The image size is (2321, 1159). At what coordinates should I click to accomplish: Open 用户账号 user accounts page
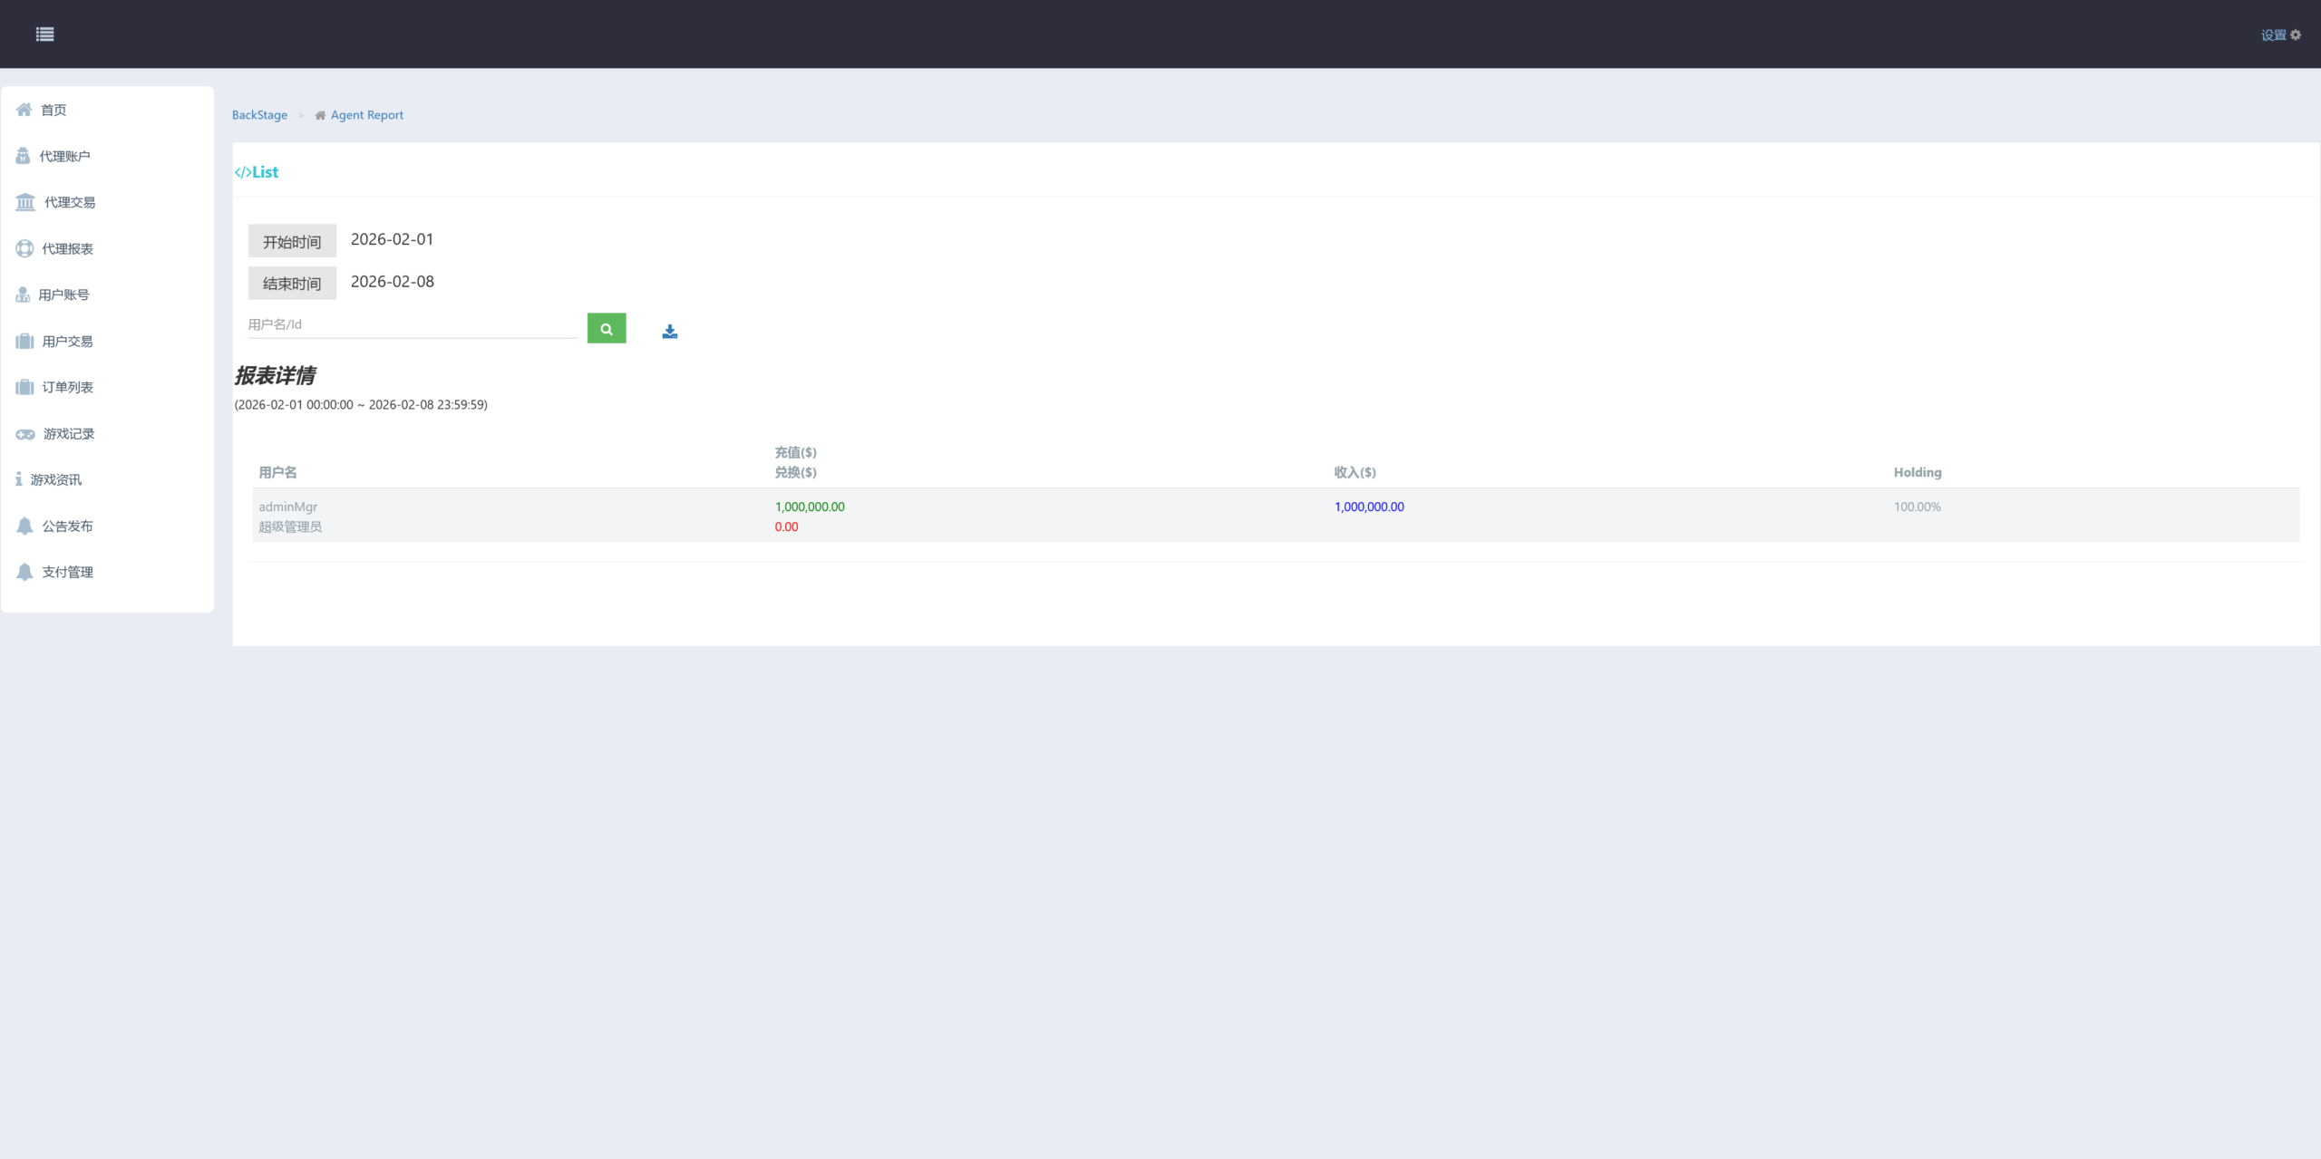[x=63, y=295]
